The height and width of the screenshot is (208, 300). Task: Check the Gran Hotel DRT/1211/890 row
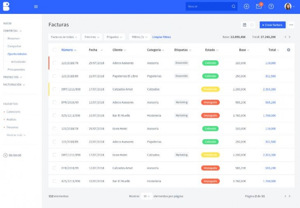tap(54, 155)
